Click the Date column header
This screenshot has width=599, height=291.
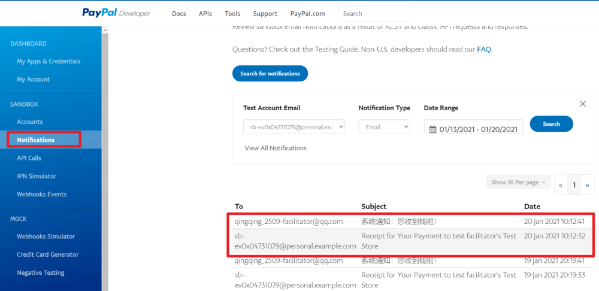[532, 206]
